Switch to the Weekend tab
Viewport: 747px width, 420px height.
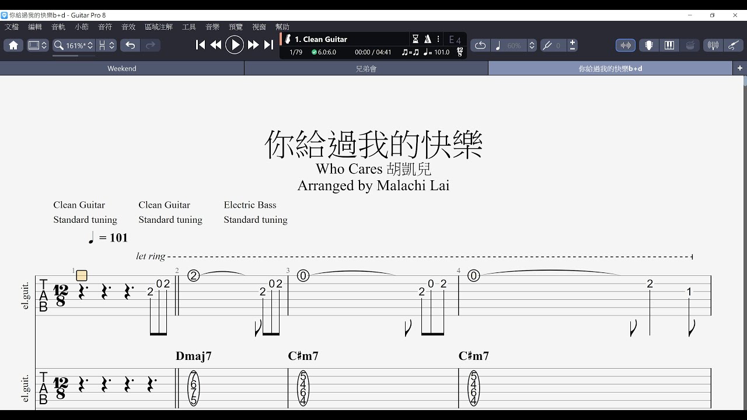point(122,68)
